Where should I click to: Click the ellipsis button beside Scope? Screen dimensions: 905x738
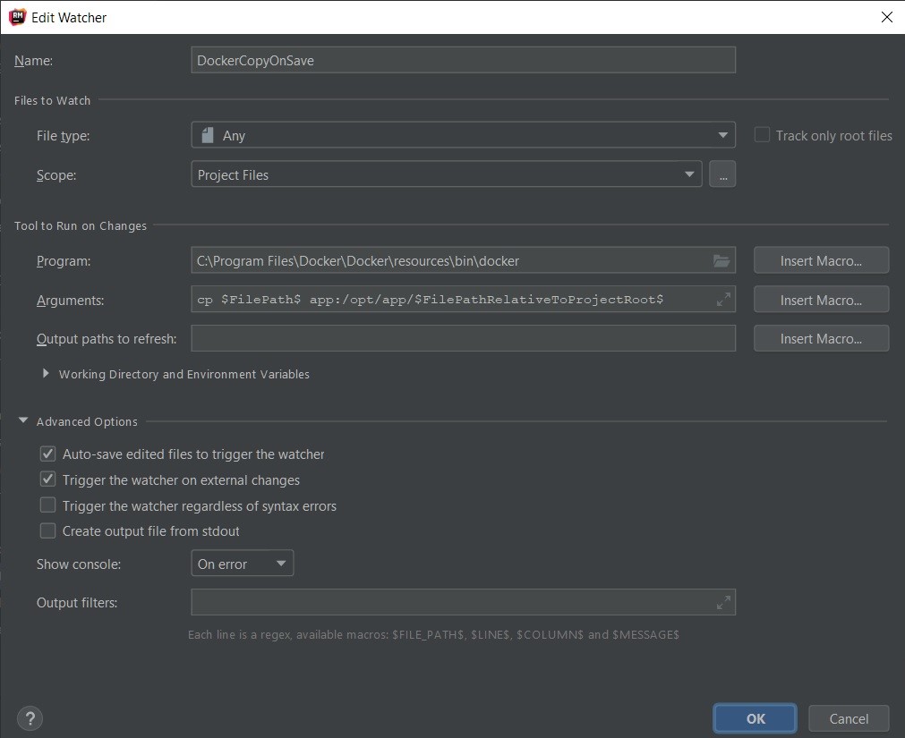click(x=722, y=174)
